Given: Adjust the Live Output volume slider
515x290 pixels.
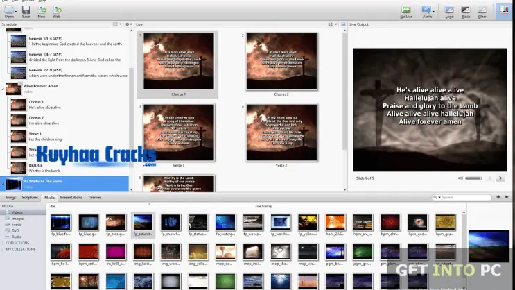Looking at the screenshot, I should pyautogui.click(x=473, y=178).
